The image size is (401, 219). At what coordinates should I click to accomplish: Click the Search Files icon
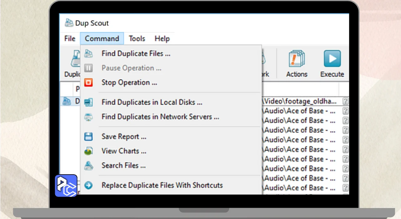point(89,166)
